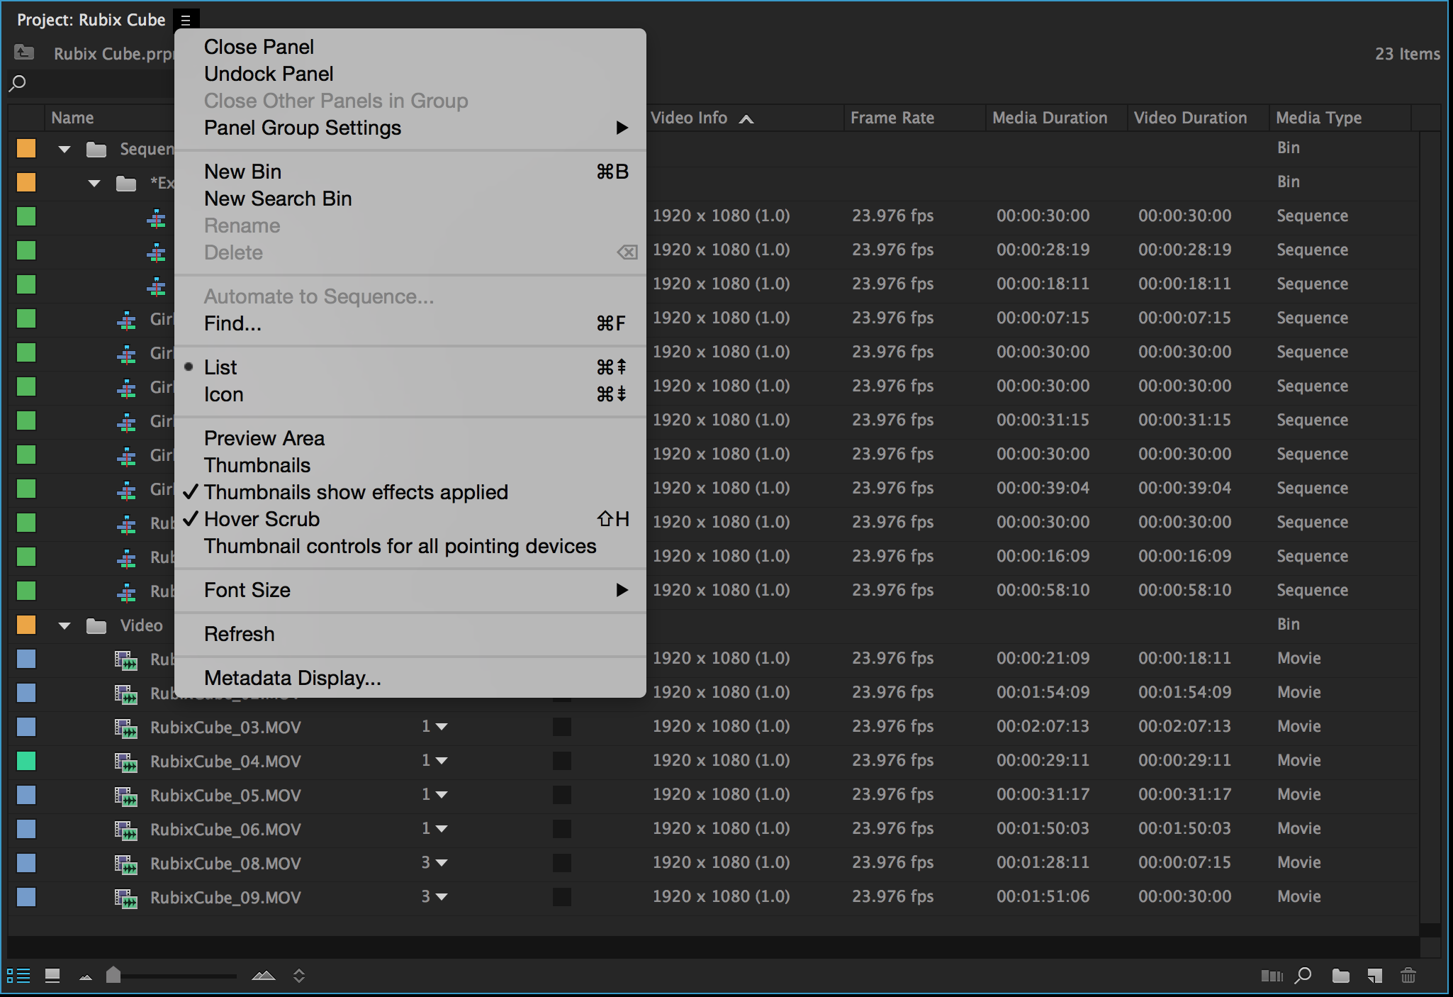Click the New Item icon
This screenshot has height=997, width=1453.
[x=1374, y=976]
